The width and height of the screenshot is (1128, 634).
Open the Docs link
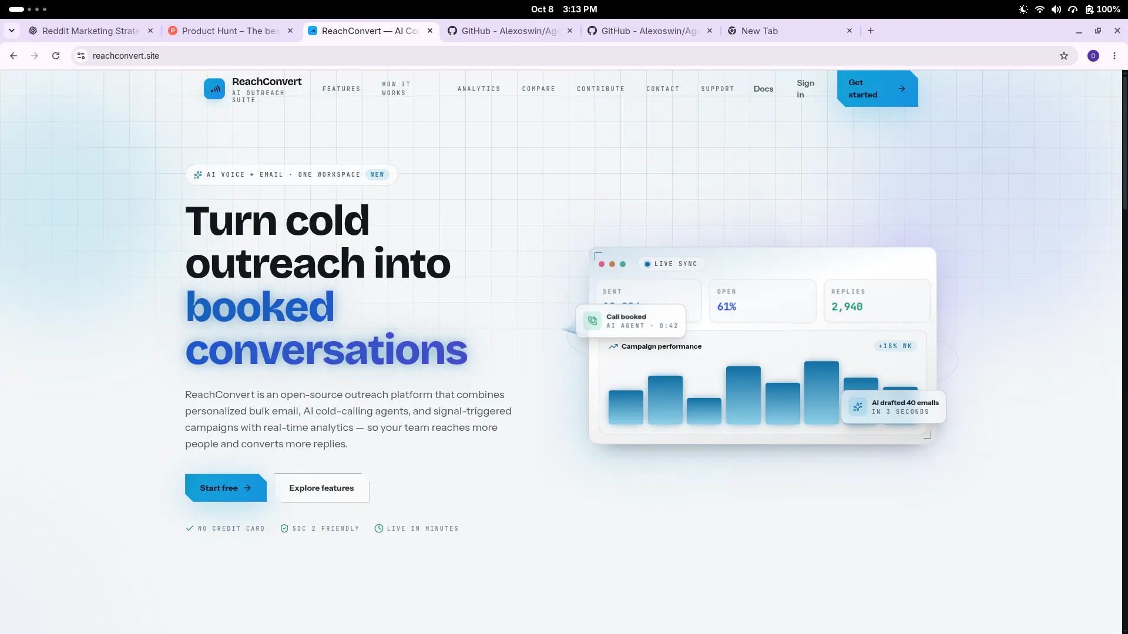click(x=763, y=89)
